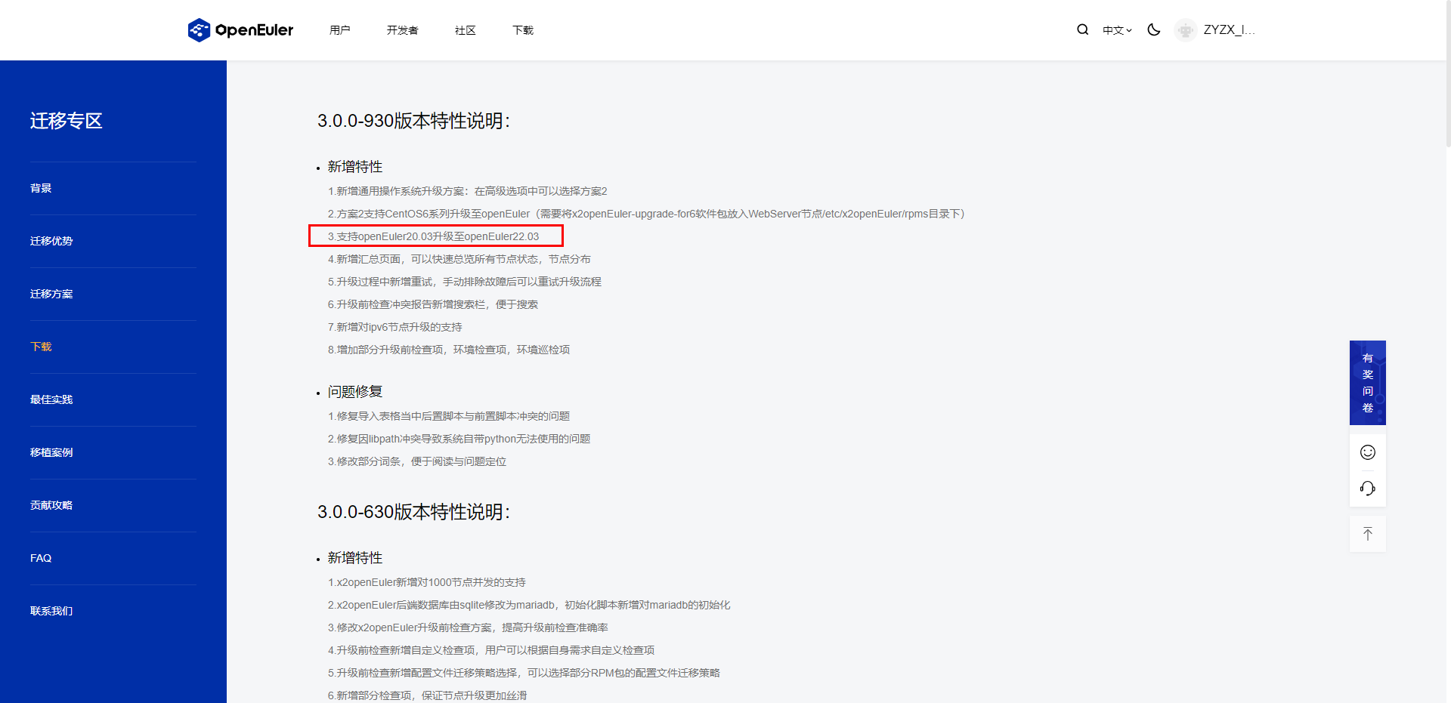
Task: Open the headset customer support icon
Action: (x=1367, y=489)
